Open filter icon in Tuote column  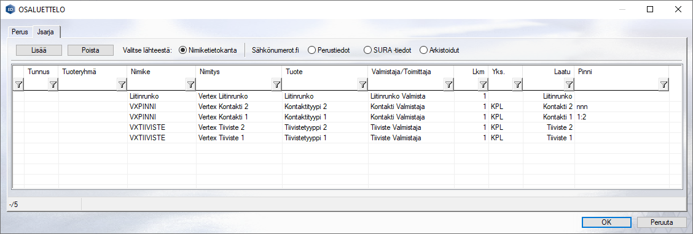[x=362, y=85]
